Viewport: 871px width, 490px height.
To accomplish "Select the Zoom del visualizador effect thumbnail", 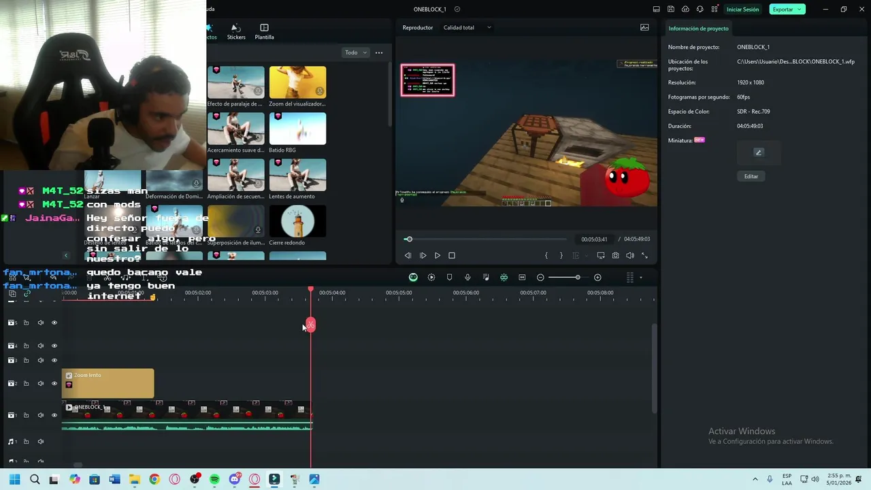I will coord(297,82).
